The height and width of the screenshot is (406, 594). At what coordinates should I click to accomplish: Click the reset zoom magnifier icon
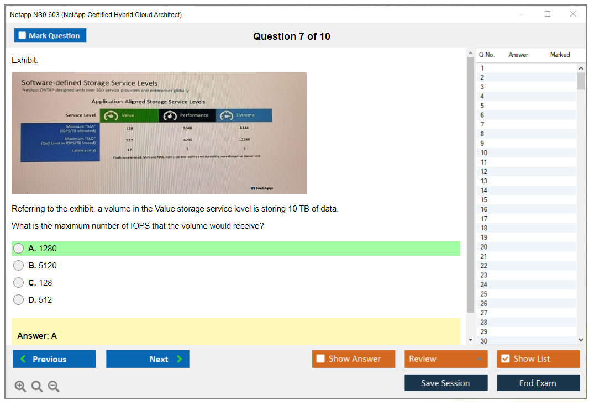(37, 387)
